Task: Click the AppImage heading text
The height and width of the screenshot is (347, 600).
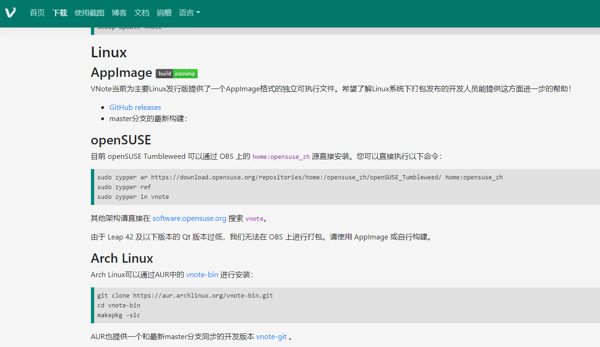Action: 122,73
